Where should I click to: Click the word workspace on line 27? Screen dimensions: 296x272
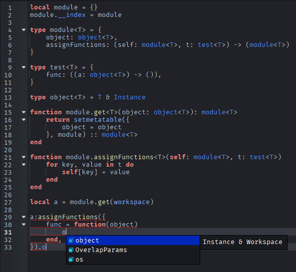coord(132,202)
